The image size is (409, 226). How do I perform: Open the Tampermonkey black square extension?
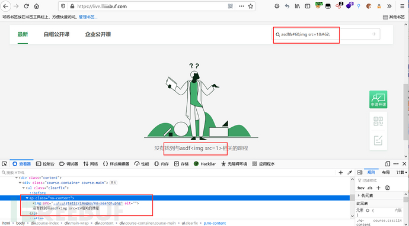328,7
